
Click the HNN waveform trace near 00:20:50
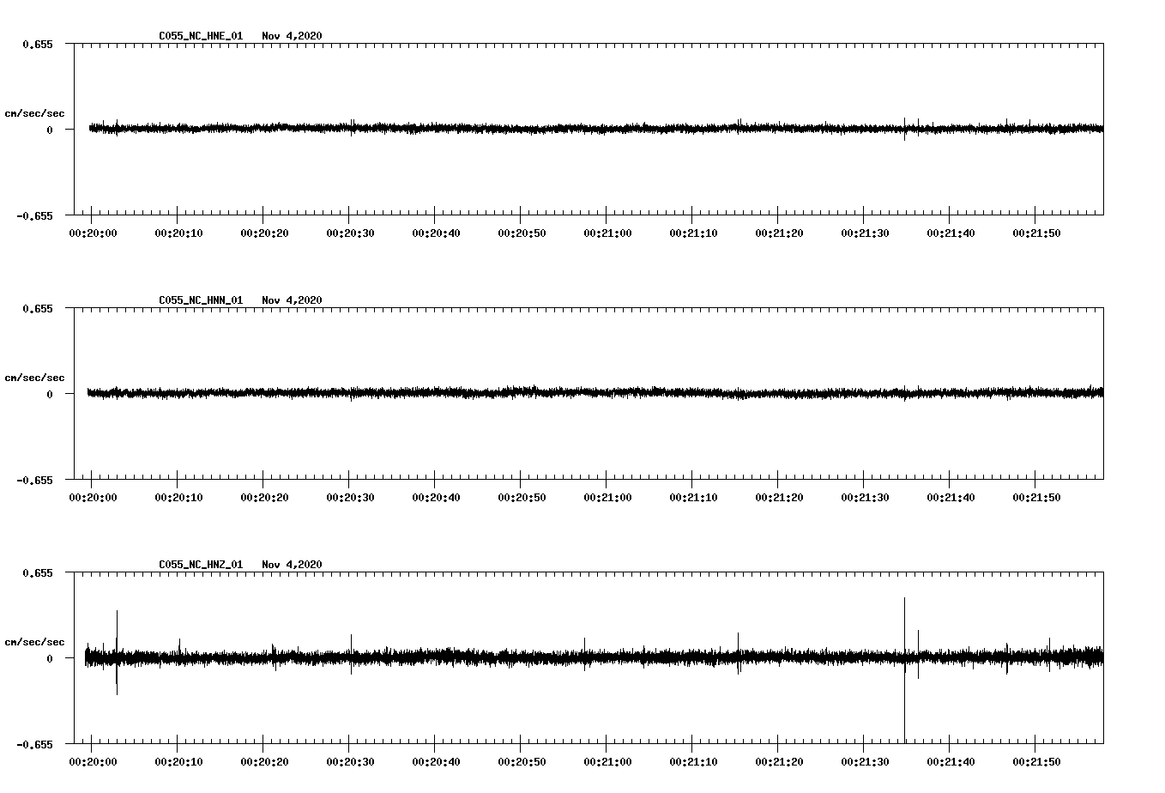tap(519, 393)
